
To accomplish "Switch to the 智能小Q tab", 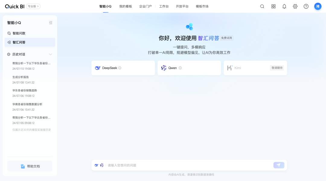I will point(105,6).
